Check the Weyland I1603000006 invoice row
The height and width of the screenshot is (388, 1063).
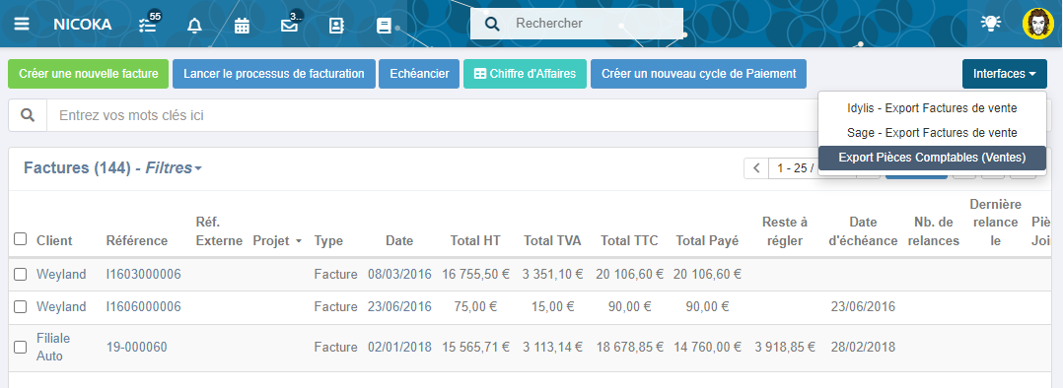(21, 274)
